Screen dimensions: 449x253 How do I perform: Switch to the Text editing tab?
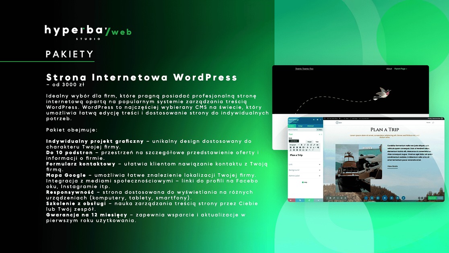point(317,141)
